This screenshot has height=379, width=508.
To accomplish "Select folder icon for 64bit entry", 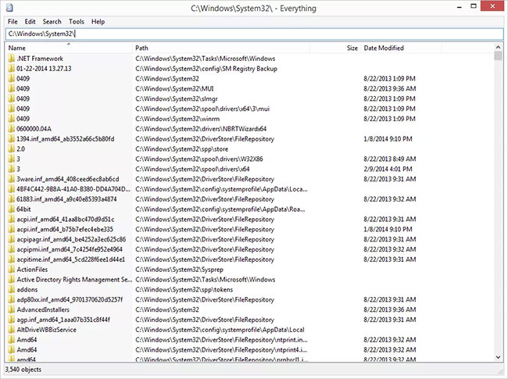I will 12,209.
